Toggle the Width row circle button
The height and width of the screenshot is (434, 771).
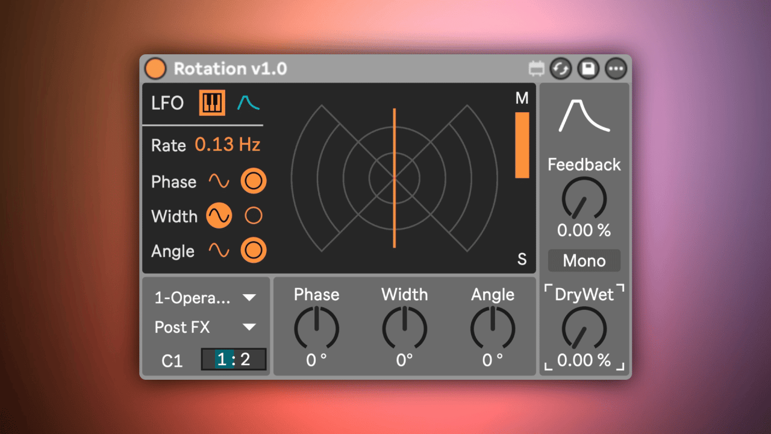254,216
